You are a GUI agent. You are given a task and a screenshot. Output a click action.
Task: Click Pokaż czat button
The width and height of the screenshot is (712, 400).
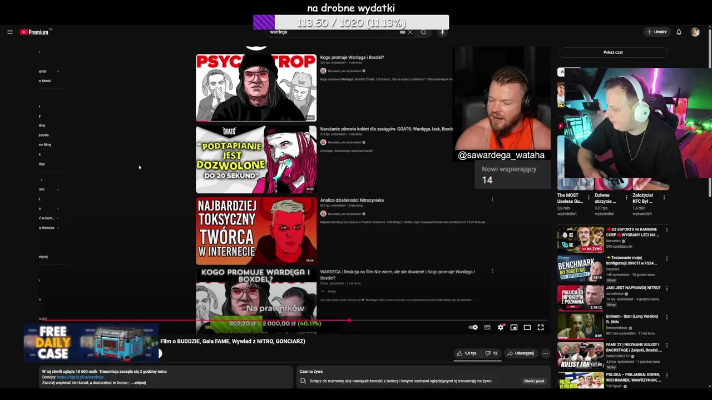tap(613, 52)
